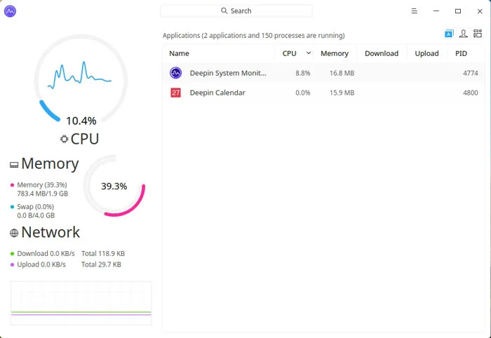Open the hamburger main menu

coord(415,11)
